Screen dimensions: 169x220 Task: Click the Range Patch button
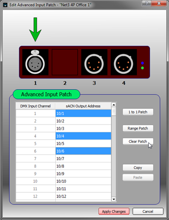click(x=138, y=128)
